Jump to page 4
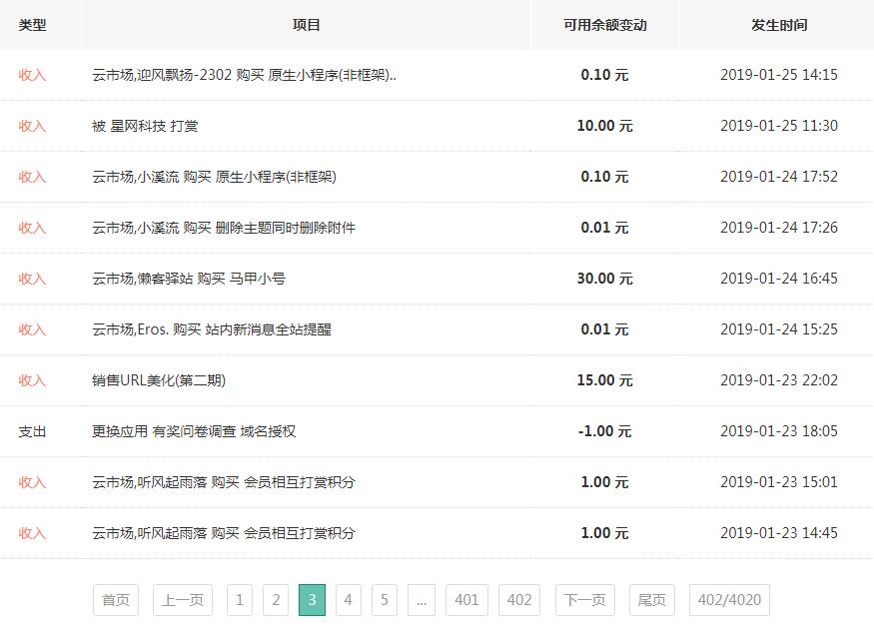The width and height of the screenshot is (874, 626). [x=348, y=600]
